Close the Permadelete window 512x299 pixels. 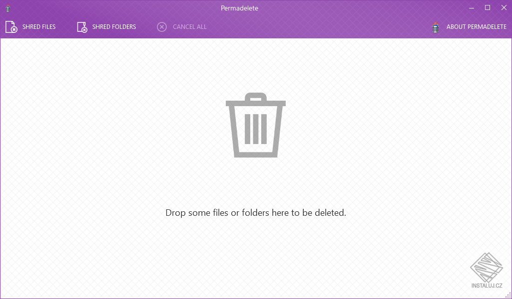coord(504,8)
